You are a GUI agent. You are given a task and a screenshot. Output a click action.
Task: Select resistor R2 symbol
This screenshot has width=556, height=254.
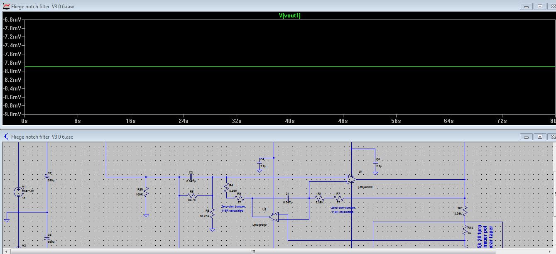point(465,211)
